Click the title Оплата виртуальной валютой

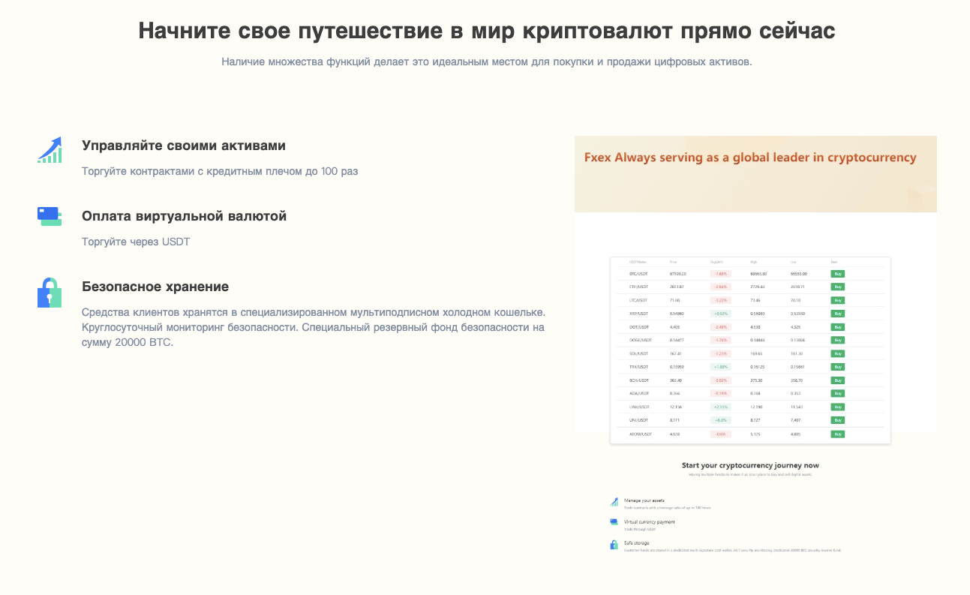(x=185, y=216)
